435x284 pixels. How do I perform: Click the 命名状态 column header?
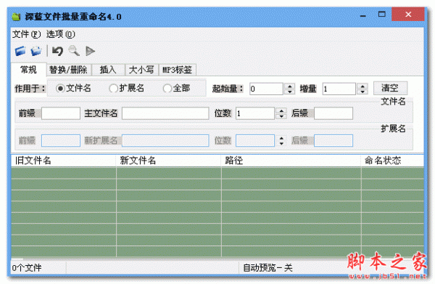pos(392,161)
